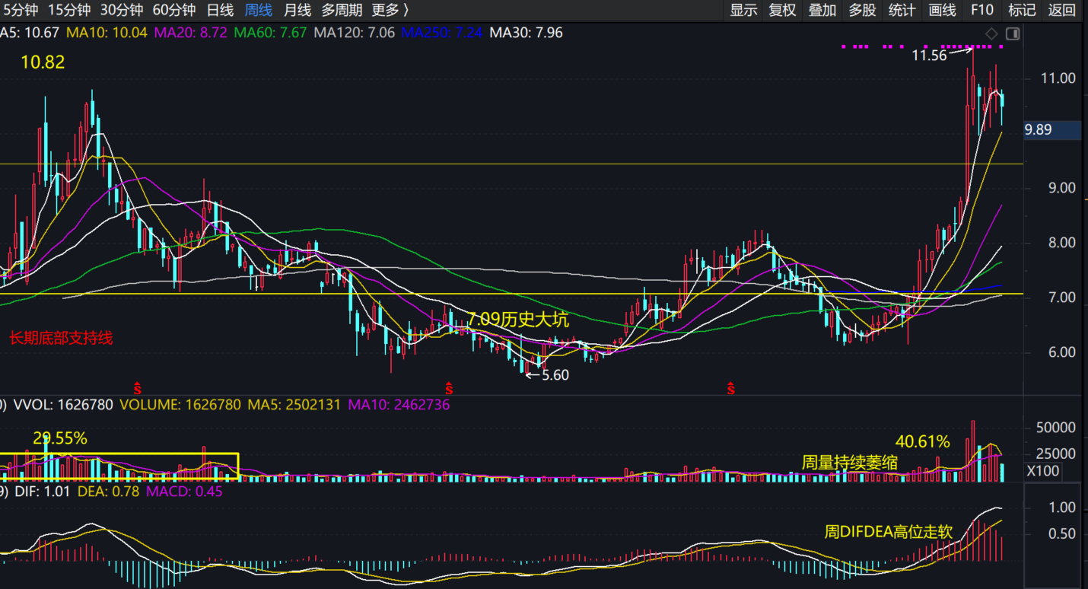Click the 统计 statistics button
The width and height of the screenshot is (1088, 589).
(902, 10)
